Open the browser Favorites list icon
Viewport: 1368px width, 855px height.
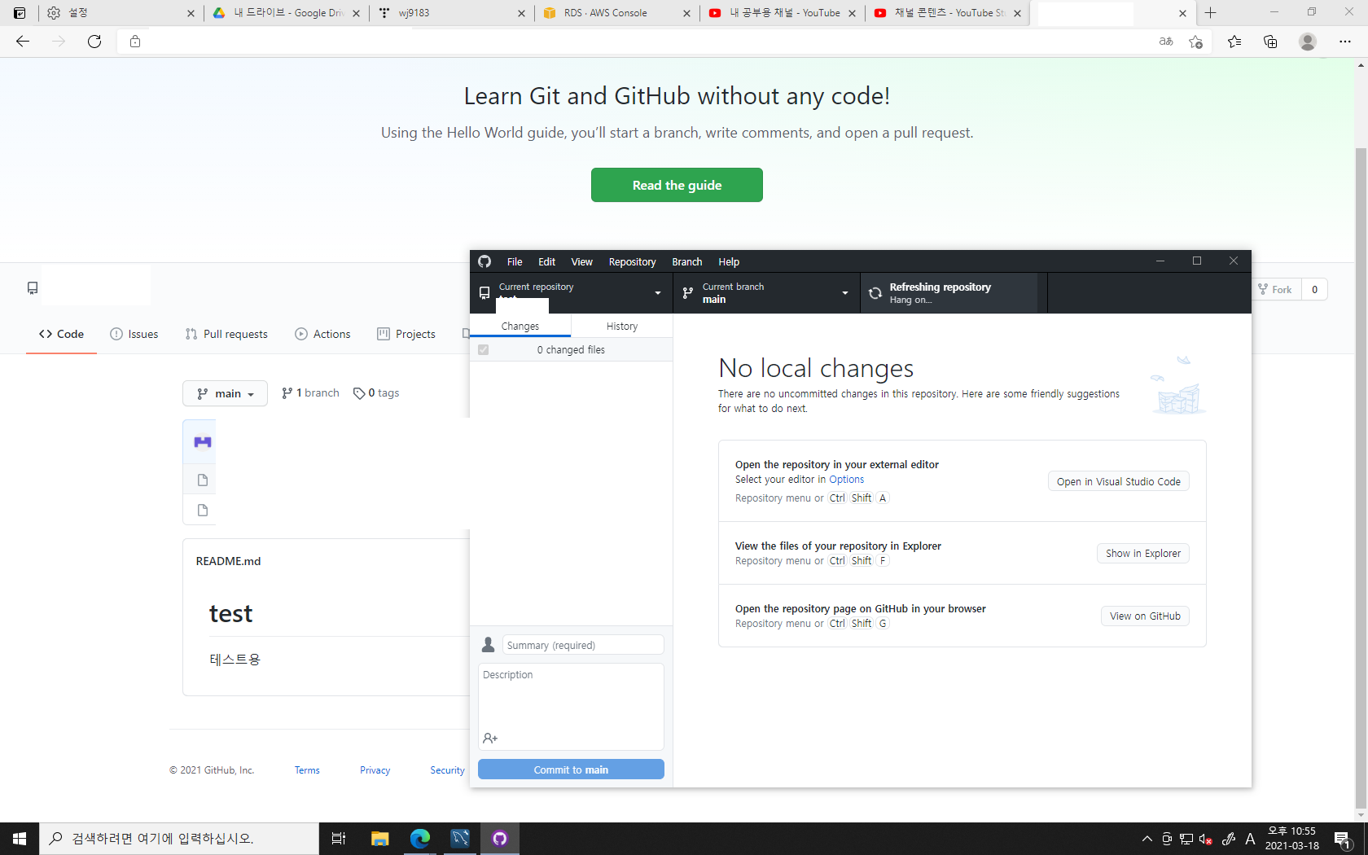click(x=1234, y=42)
